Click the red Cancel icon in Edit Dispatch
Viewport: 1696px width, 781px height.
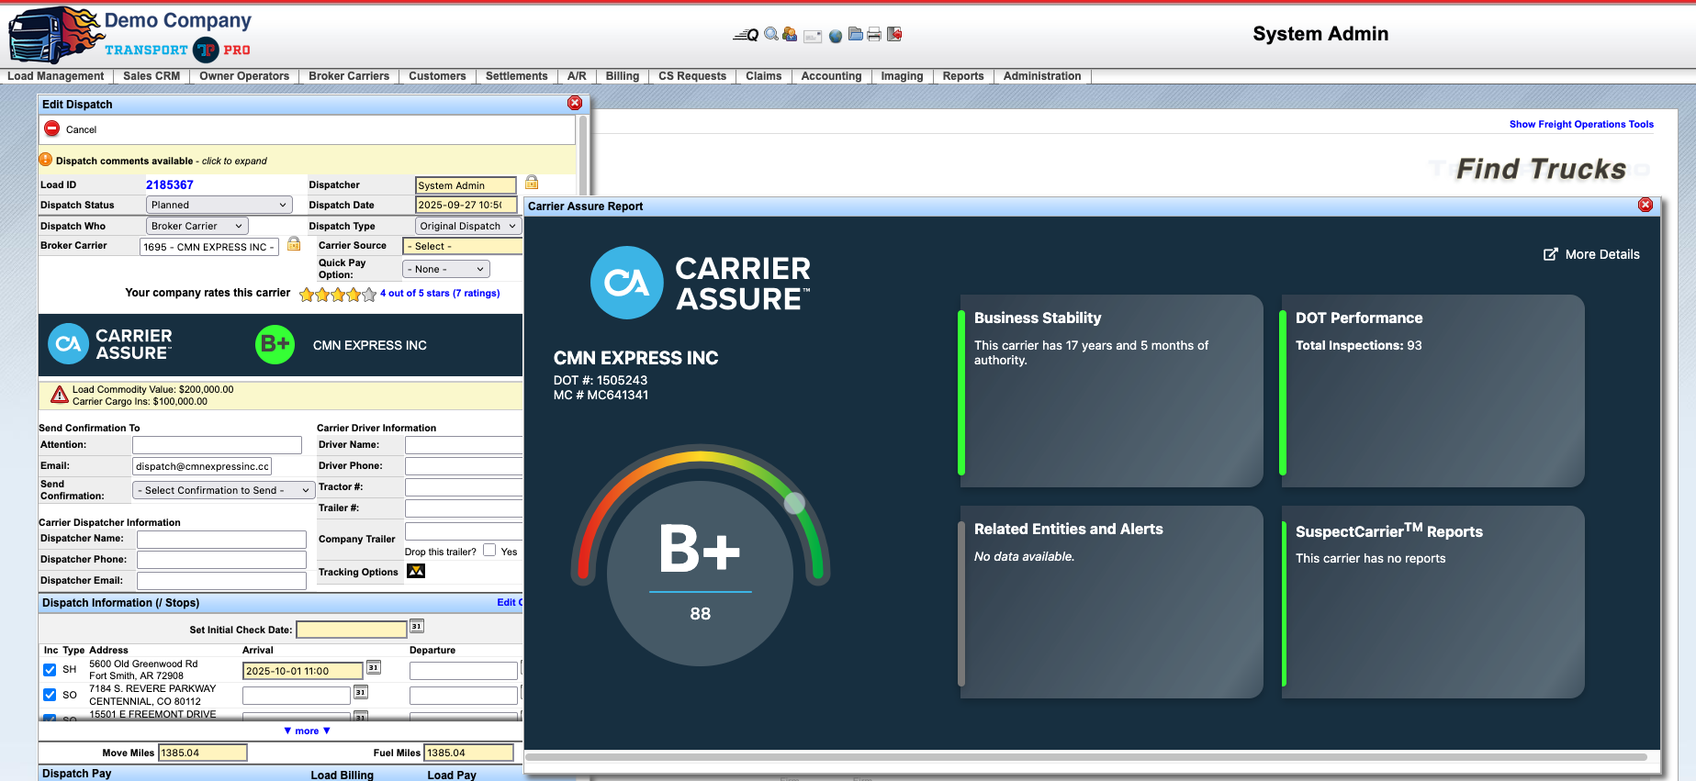[x=52, y=128]
